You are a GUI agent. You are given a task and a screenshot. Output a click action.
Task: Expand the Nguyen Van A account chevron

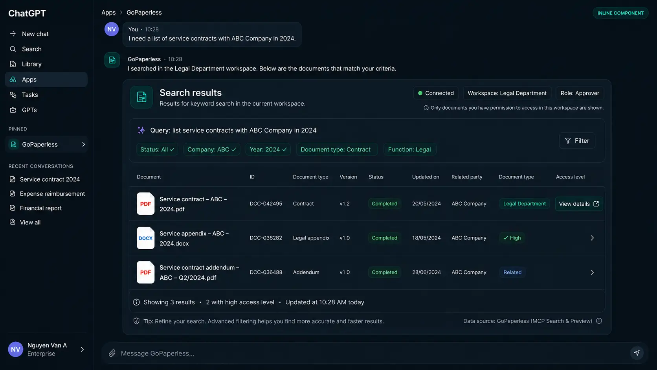pyautogui.click(x=82, y=349)
